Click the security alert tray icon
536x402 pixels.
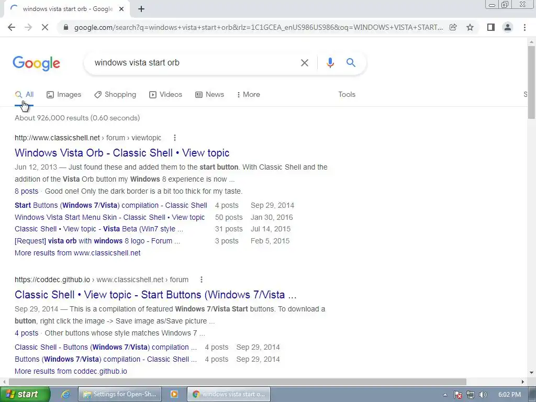pyautogui.click(x=458, y=395)
